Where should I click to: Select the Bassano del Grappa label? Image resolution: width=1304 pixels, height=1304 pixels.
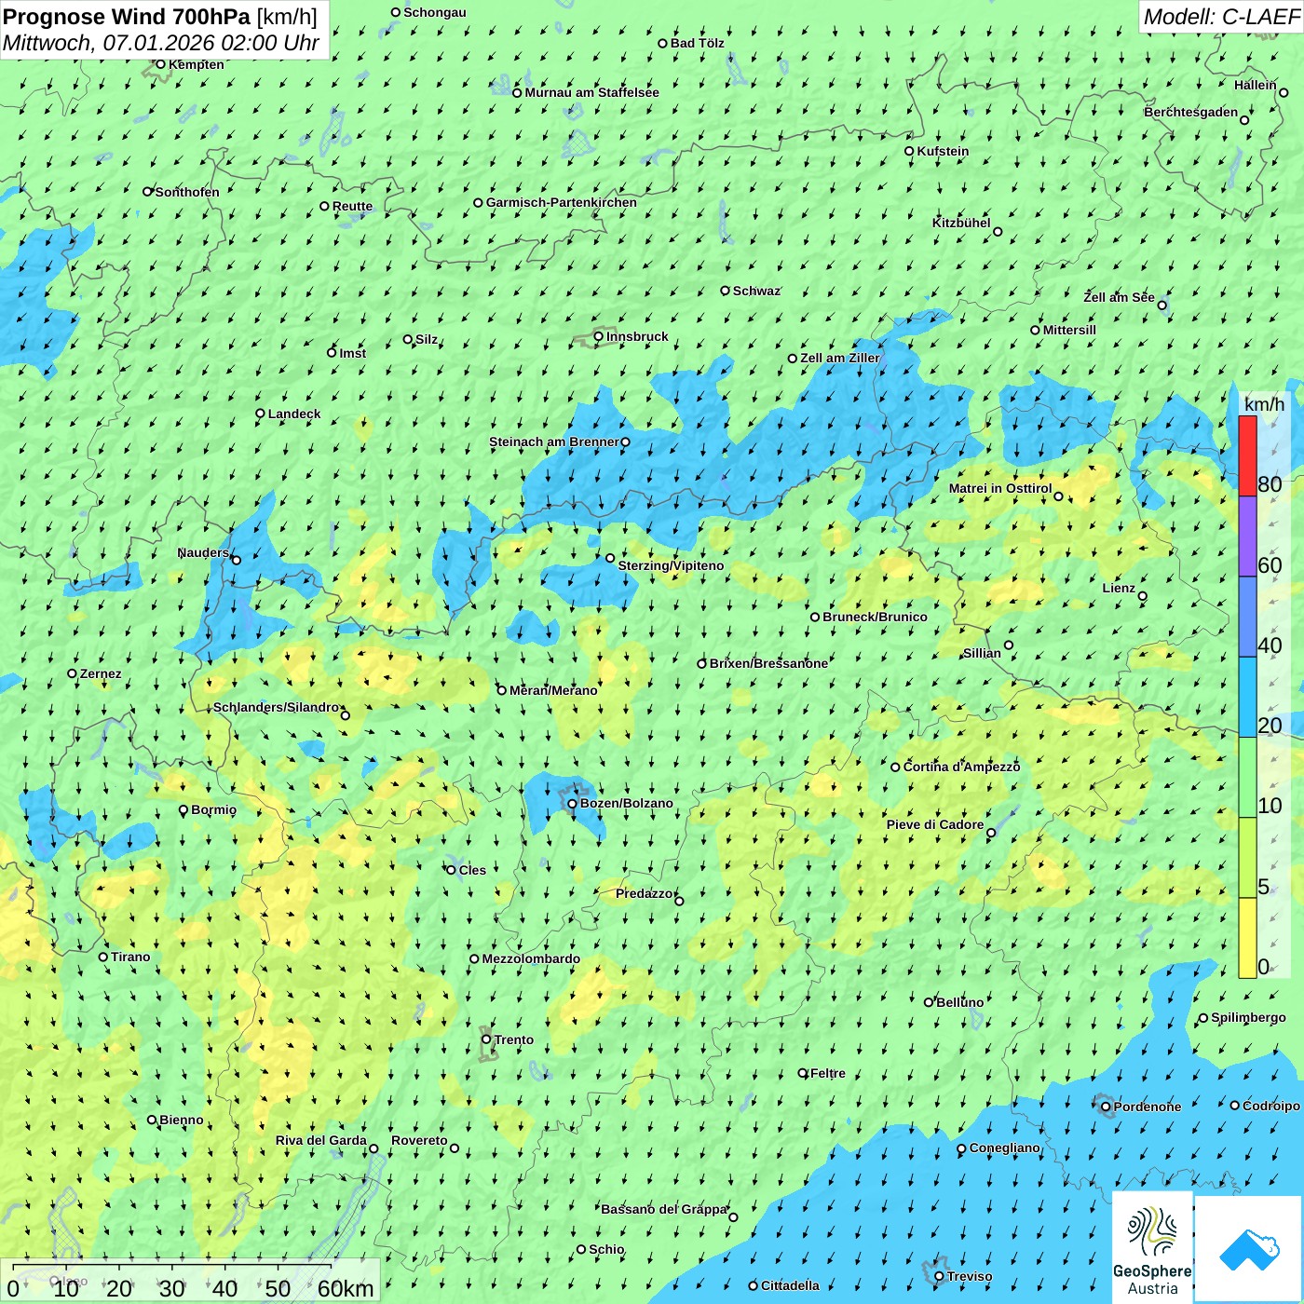[664, 1209]
